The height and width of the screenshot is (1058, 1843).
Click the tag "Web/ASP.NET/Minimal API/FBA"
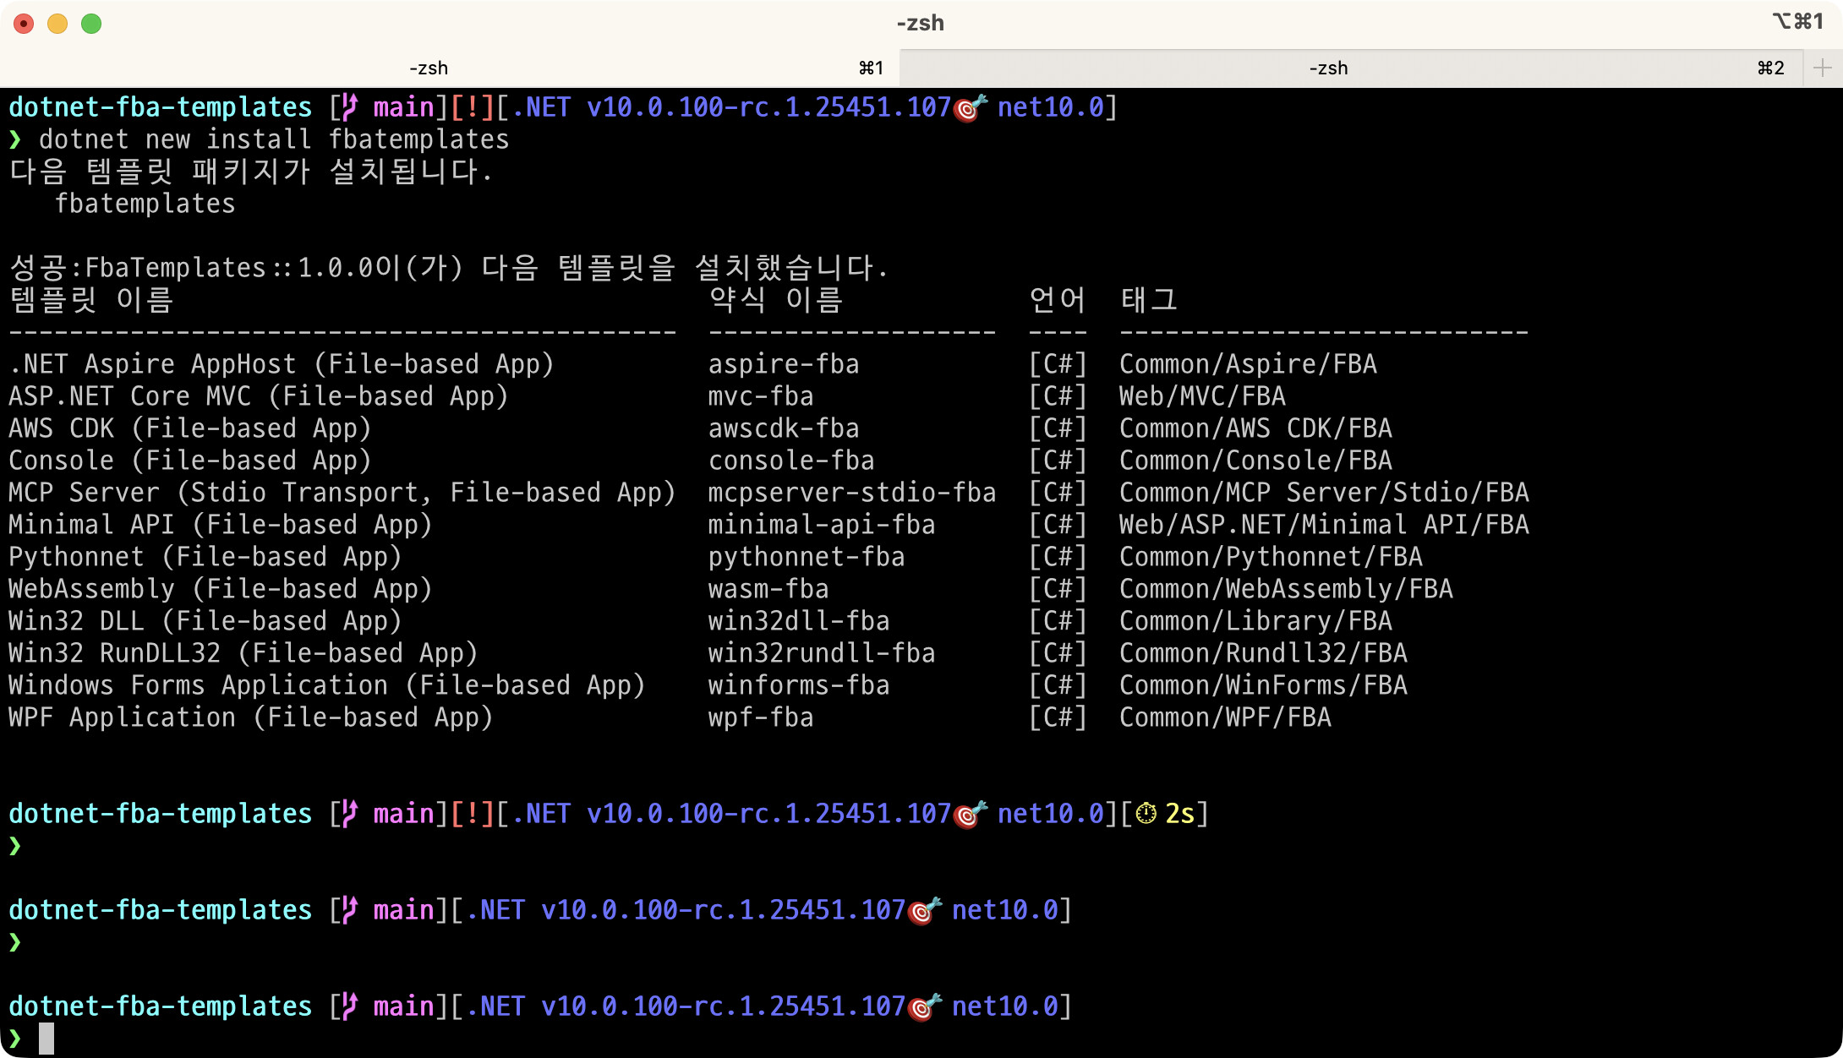point(1324,525)
